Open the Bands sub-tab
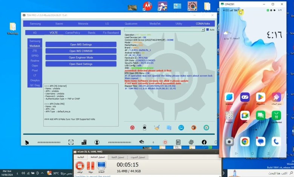The height and width of the screenshot is (177, 294). [x=92, y=33]
